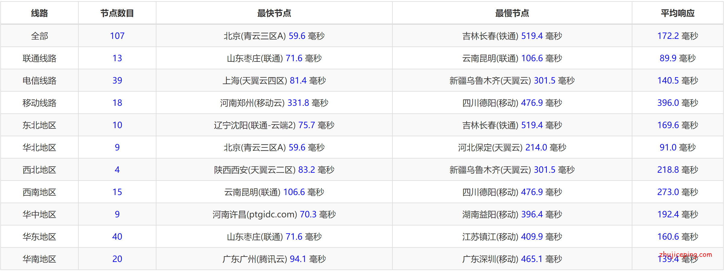Screen dimensions: 724x271
Task: Click average response 218.8 毫秒
Action: (678, 170)
